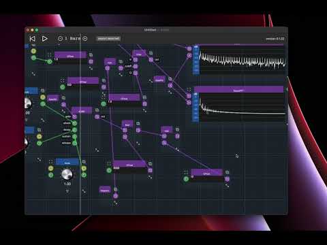Click the release input port
The image size is (327, 245).
click(74, 143)
